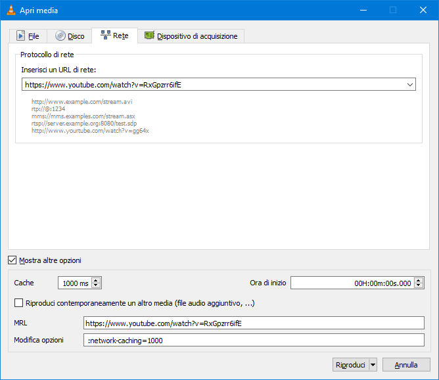The image size is (439, 380).
Task: Click the Disco tab's disc icon
Action: pos(60,36)
